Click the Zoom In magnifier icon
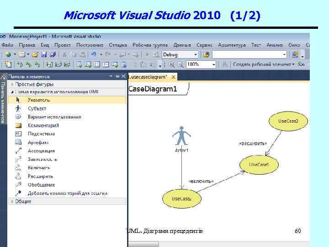329x247 pixels. [x=171, y=64]
